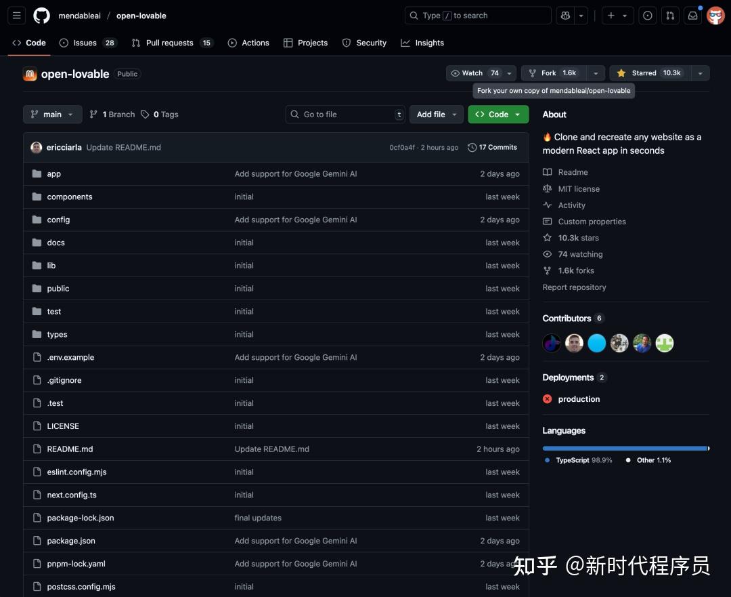Open the commit history clock icon
Image resolution: width=731 pixels, height=597 pixels.
472,148
